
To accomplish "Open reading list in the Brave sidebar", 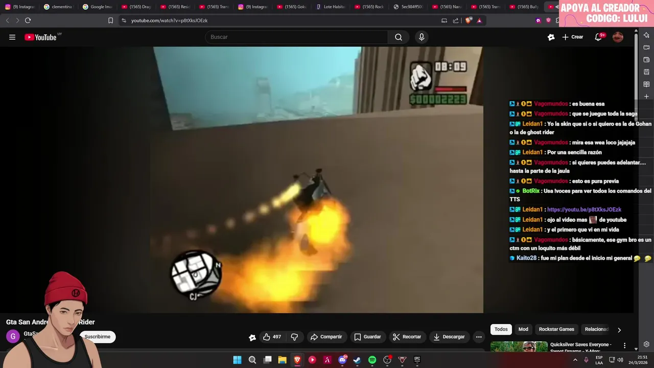I will tap(646, 84).
